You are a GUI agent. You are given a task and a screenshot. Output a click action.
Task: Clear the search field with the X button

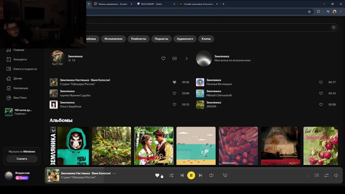pyautogui.click(x=333, y=27)
